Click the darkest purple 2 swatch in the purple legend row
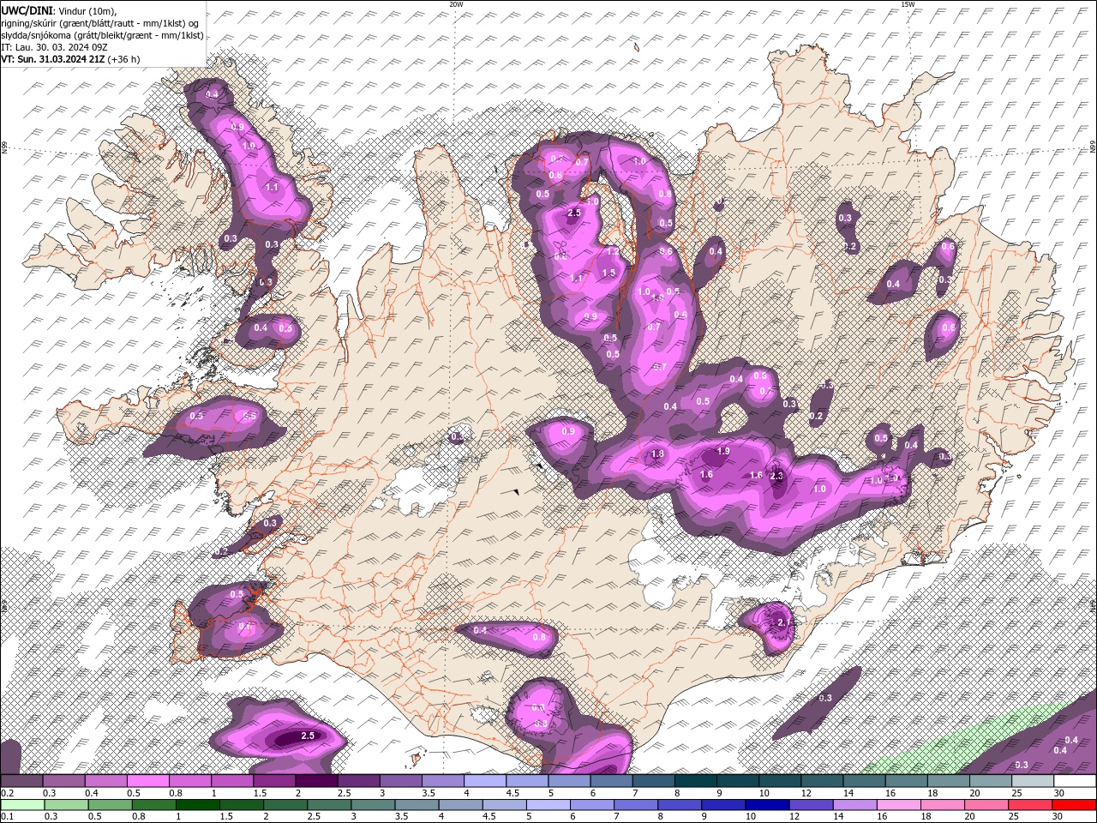The width and height of the screenshot is (1097, 823). 316,781
